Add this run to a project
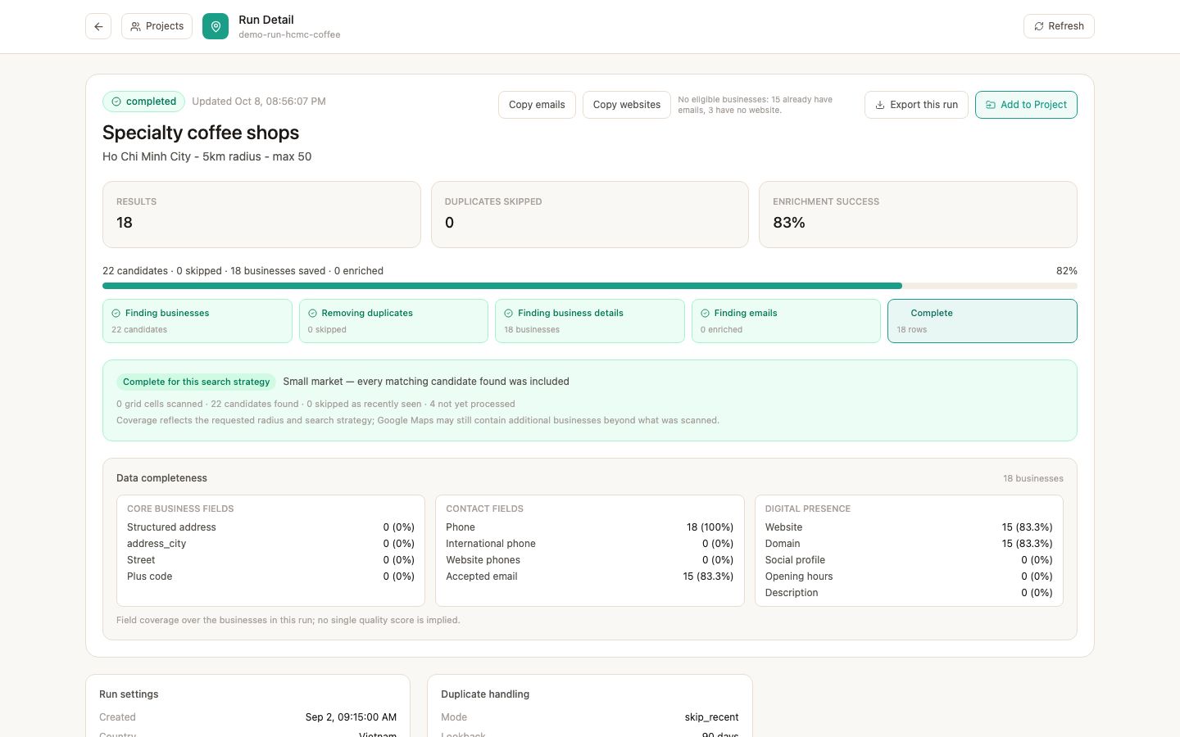The width and height of the screenshot is (1180, 737). (1026, 105)
